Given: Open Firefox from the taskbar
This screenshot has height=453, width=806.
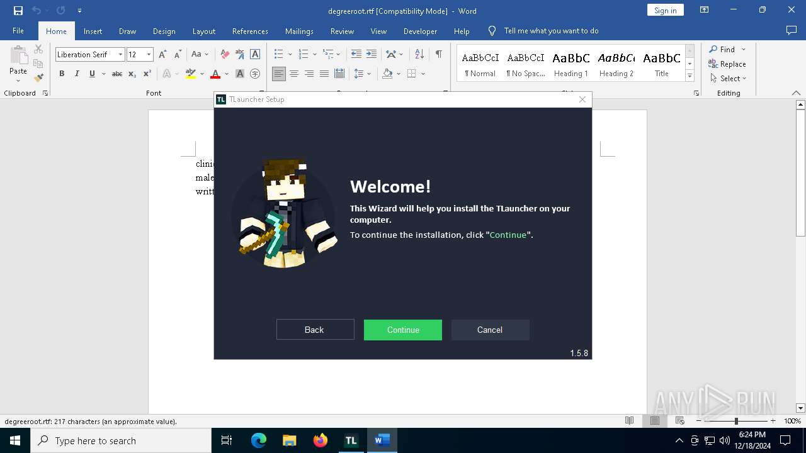Looking at the screenshot, I should pos(321,440).
